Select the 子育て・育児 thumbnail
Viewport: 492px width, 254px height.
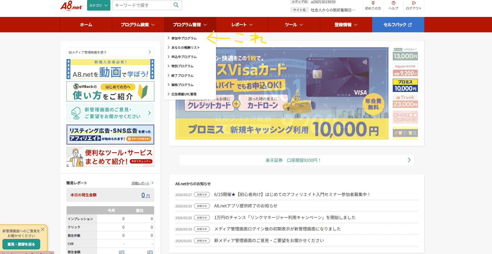click(405, 133)
